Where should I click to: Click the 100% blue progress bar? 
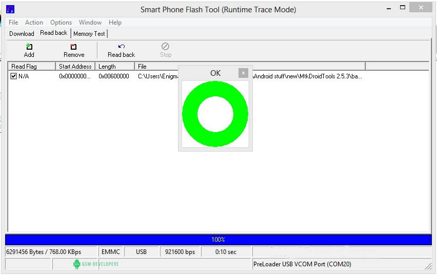(218, 239)
